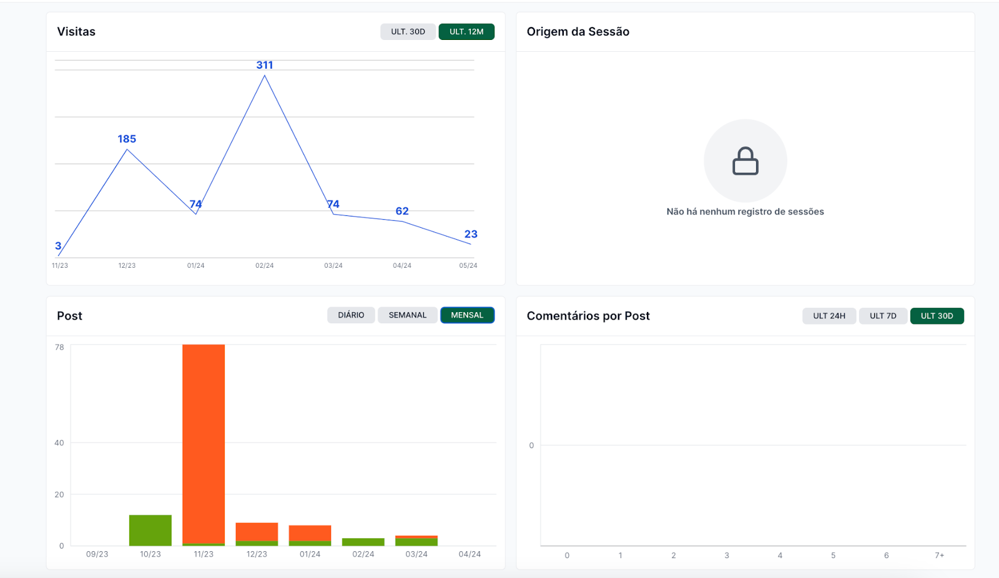Click the 23 data point label
This screenshot has height=578, width=999.
pyautogui.click(x=471, y=234)
